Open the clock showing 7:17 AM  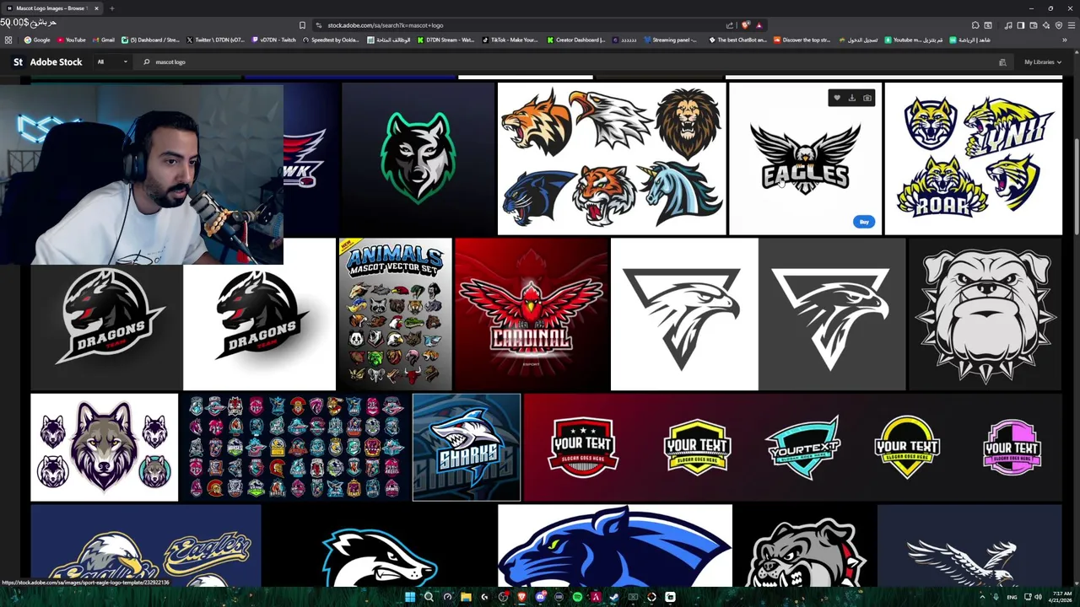coord(1062,597)
